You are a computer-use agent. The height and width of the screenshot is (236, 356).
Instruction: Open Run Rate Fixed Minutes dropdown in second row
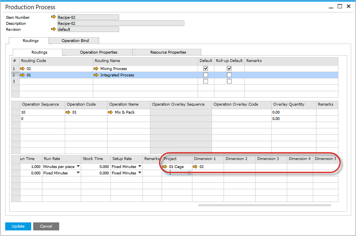click(x=78, y=173)
